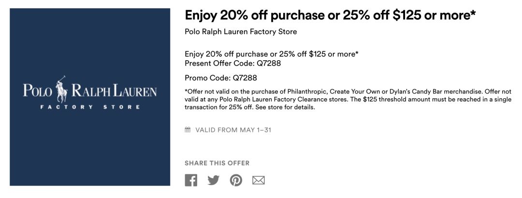
Task: Email this offer using envelope icon
Action: [x=258, y=180]
